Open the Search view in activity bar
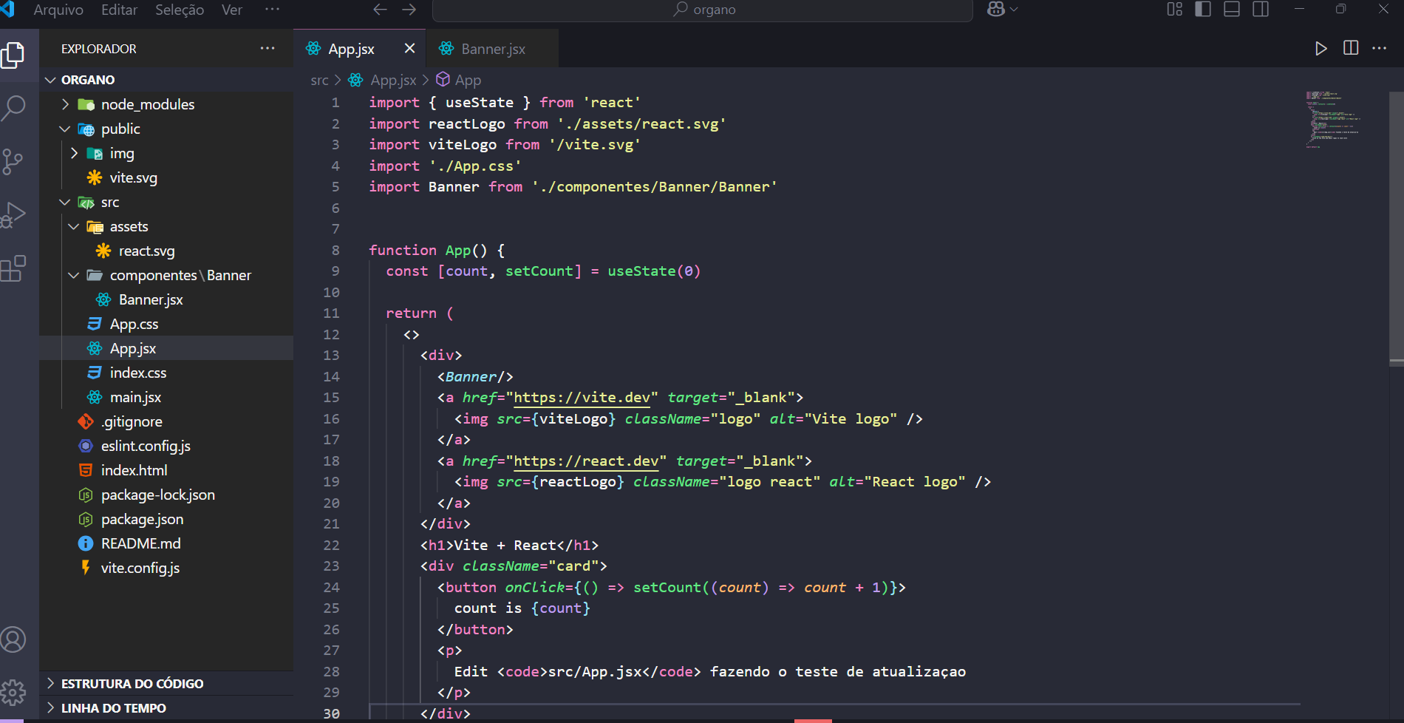This screenshot has height=723, width=1404. coord(14,108)
